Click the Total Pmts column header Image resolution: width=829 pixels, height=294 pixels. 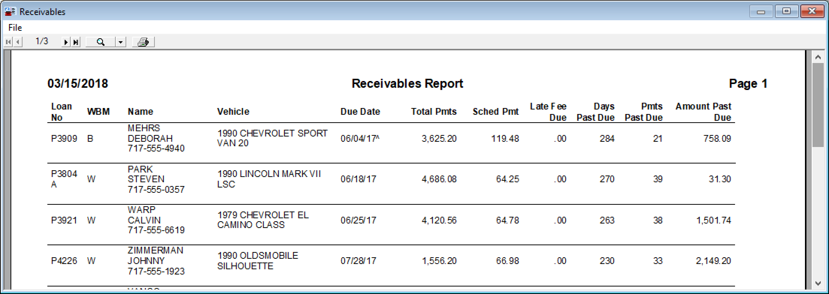tap(434, 112)
